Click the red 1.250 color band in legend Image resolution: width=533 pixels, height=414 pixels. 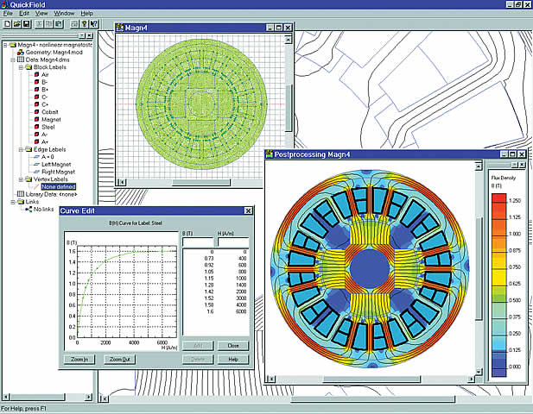pyautogui.click(x=499, y=198)
